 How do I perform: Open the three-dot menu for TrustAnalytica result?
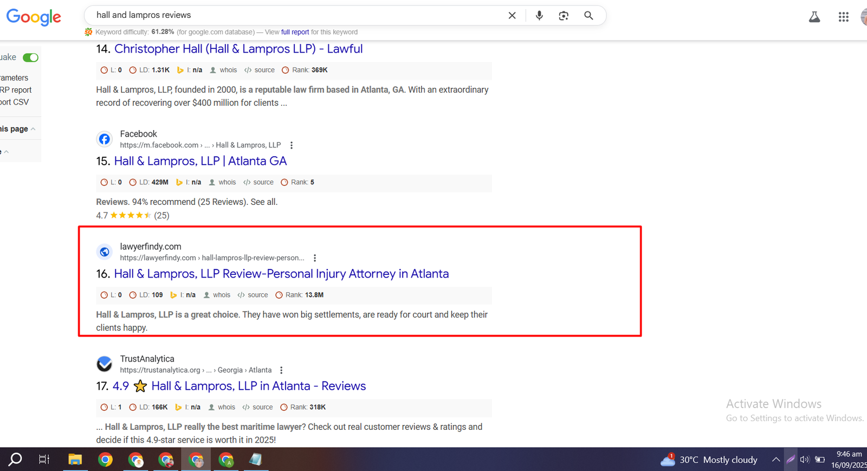pos(281,370)
